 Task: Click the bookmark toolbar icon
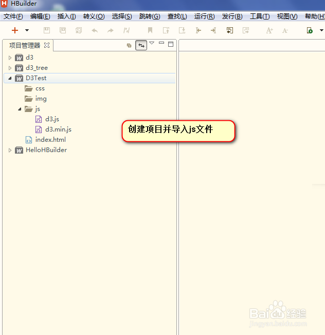[150, 30]
